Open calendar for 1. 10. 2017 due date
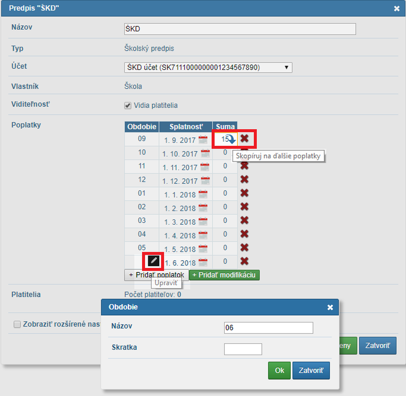This screenshot has height=396, width=406. click(205, 153)
